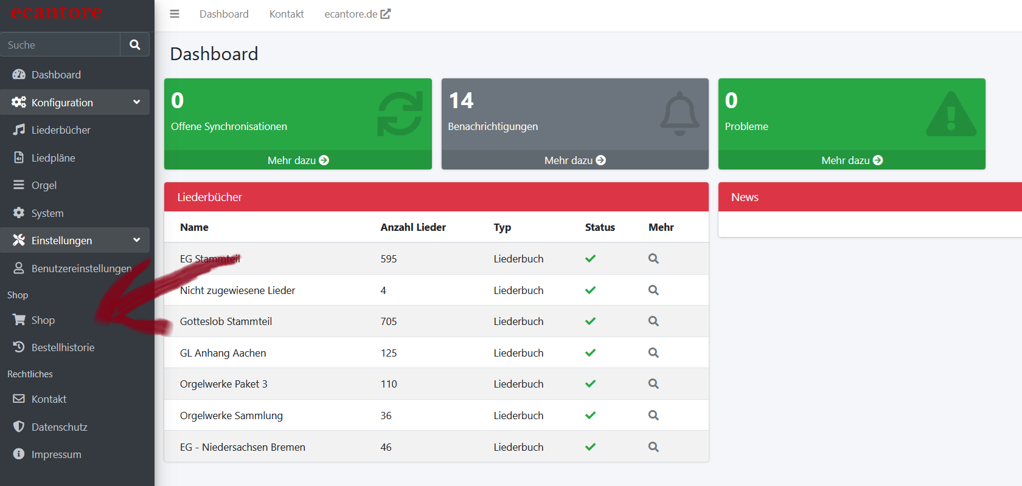Screen dimensions: 1022x486
Task: Click Dashboard link in top navigation
Action: click(224, 14)
